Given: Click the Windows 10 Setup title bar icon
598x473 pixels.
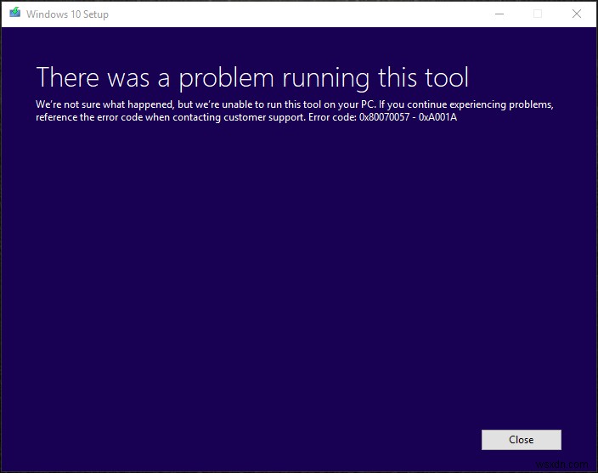Looking at the screenshot, I should [x=15, y=13].
